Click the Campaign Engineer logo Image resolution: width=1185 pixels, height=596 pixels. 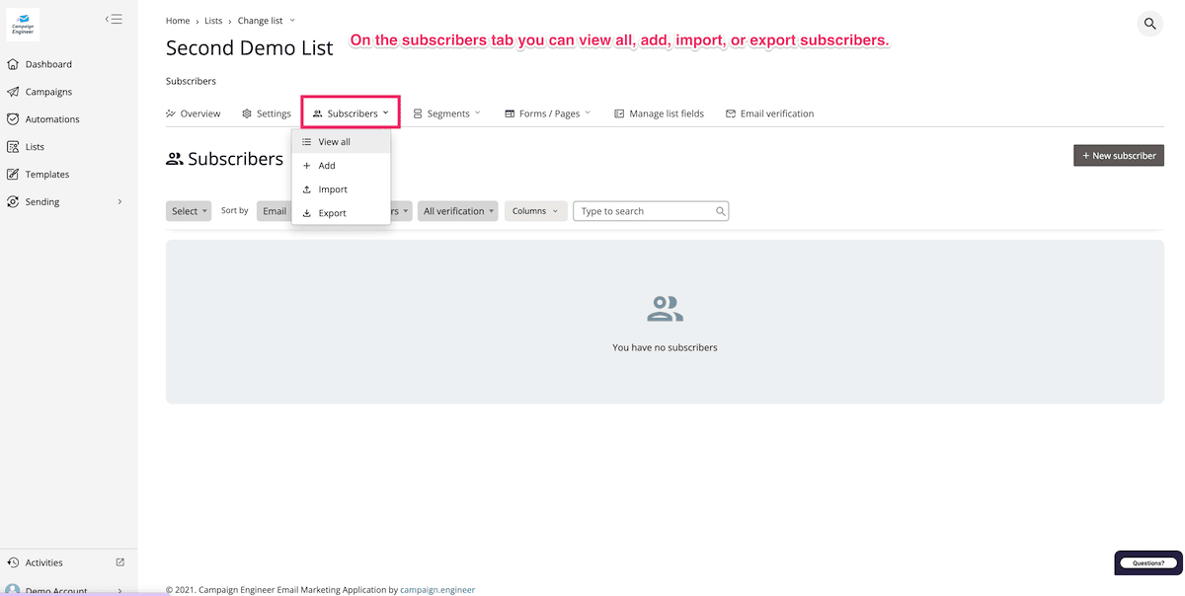[23, 25]
